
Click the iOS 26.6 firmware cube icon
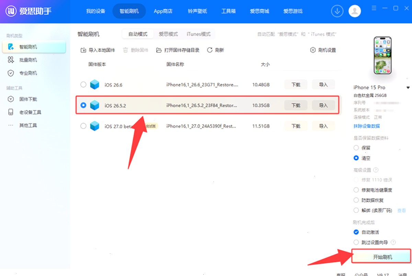tap(94, 85)
